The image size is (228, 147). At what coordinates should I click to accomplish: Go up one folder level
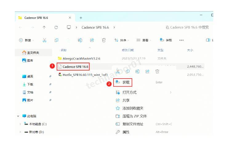pyautogui.click(x=44, y=27)
